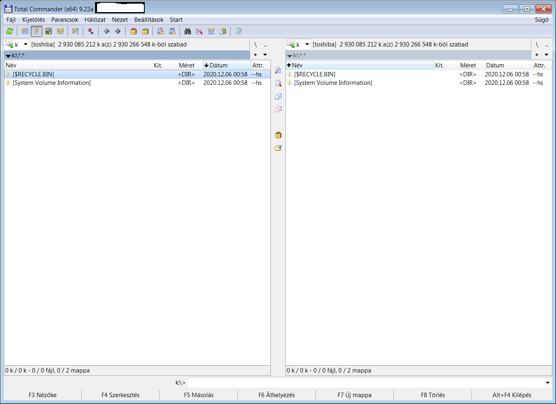The image size is (556, 404).
Task: Switch to thumbnail view icon
Action: 49,31
